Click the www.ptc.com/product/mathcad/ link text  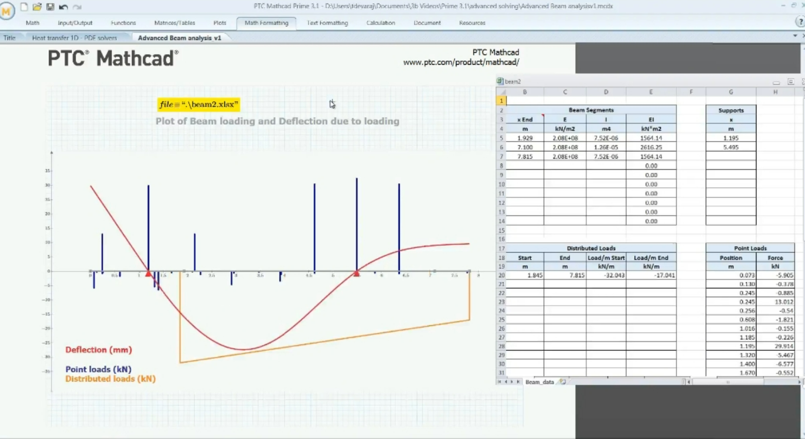click(461, 63)
